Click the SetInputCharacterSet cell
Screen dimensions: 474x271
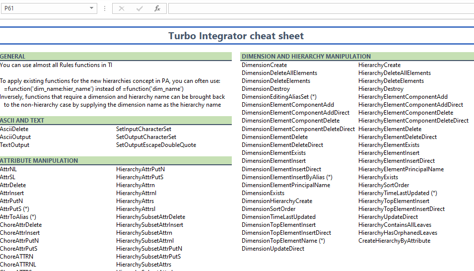(x=143, y=129)
